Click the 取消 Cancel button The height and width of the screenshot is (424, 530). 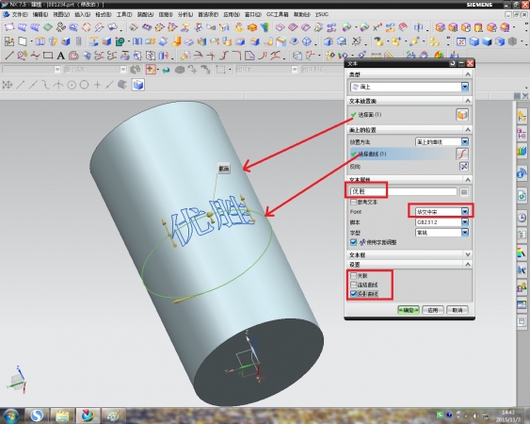[x=457, y=310]
